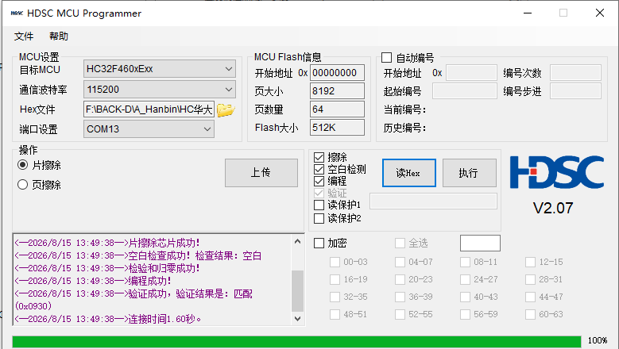Uncheck the 空白检测 checkbox
The height and width of the screenshot is (349, 619).
pos(319,170)
